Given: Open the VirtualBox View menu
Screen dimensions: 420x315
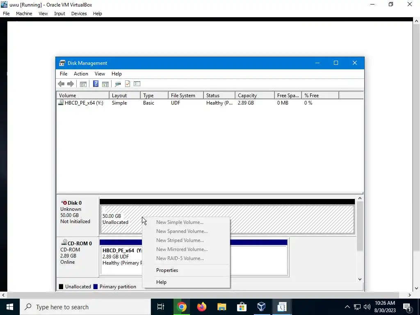Looking at the screenshot, I should click(43, 14).
